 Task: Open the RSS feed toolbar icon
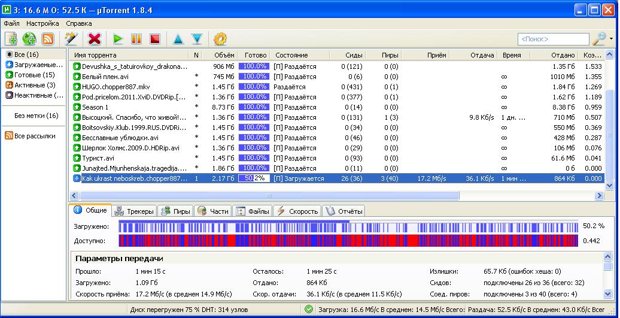tap(48, 39)
